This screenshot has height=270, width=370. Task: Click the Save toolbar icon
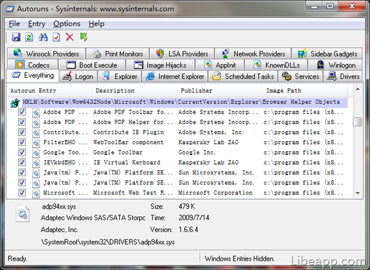click(x=16, y=37)
